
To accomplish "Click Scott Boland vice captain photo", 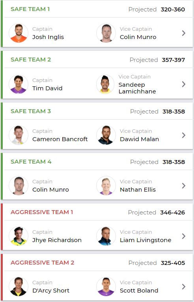I will (x=106, y=286).
